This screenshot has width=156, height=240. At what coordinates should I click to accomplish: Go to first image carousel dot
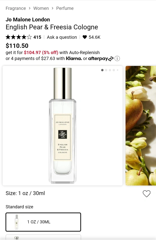102,70
